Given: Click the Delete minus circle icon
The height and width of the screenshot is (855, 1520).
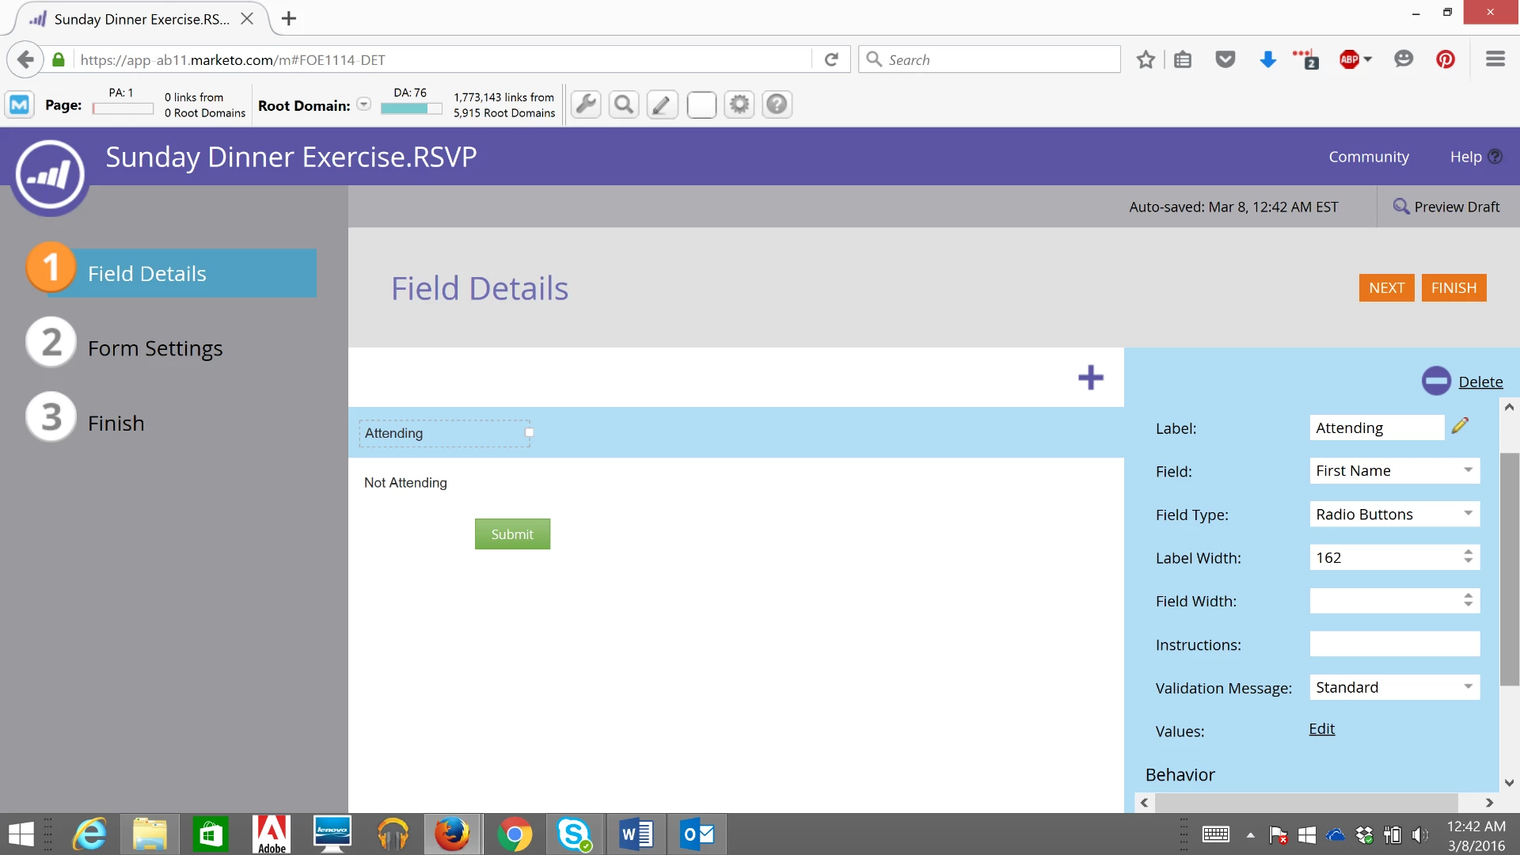Looking at the screenshot, I should click(1435, 381).
